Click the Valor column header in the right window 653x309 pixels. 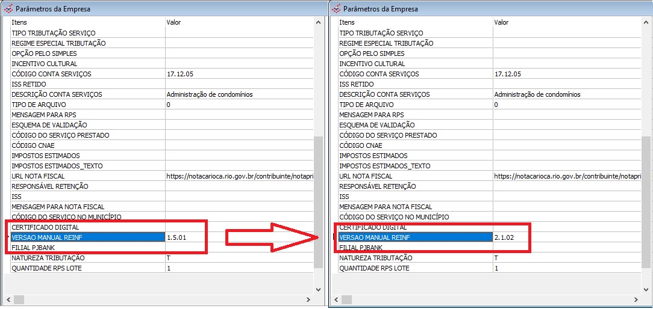coord(501,22)
